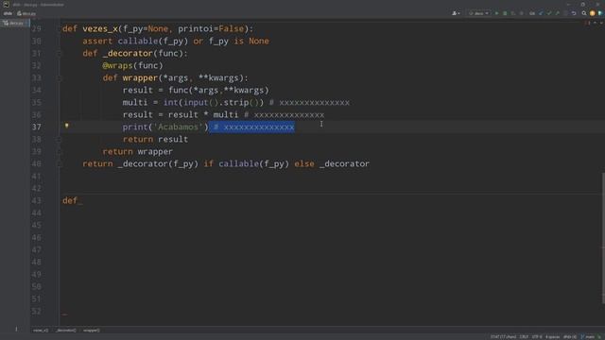This screenshot has height=340, width=605.
Task: Click the 'Git:' label in toolbar
Action: (x=531, y=13)
